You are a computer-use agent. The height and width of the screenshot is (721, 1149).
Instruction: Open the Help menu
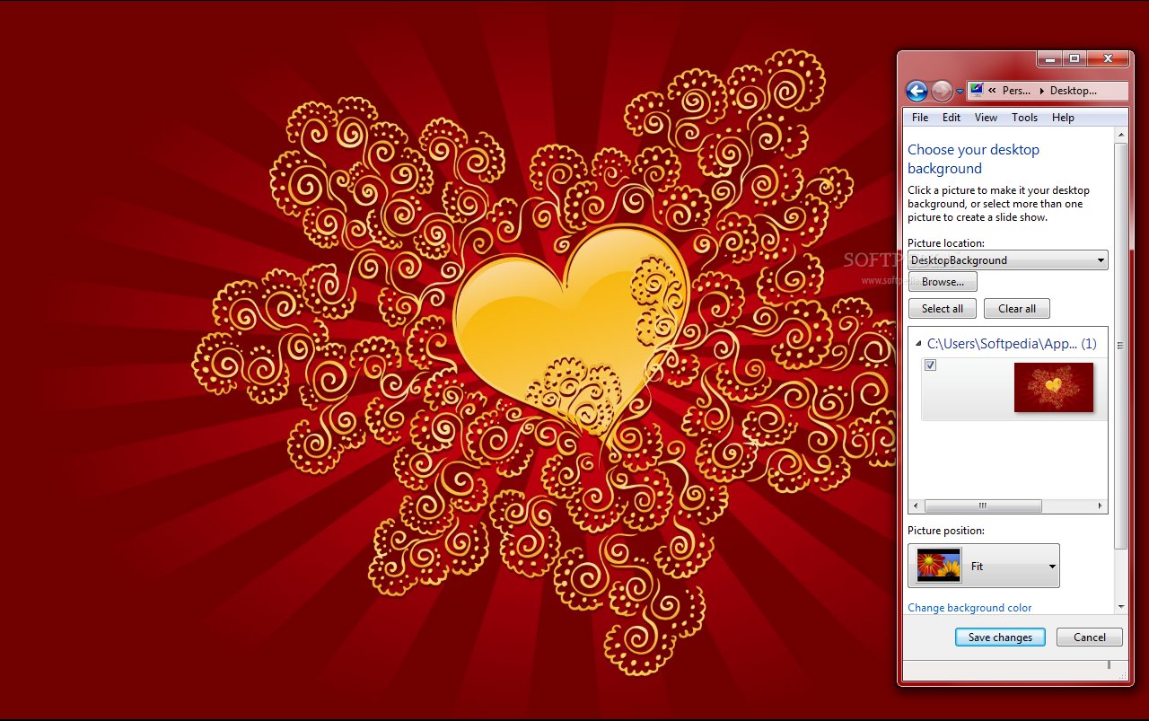pos(1063,118)
